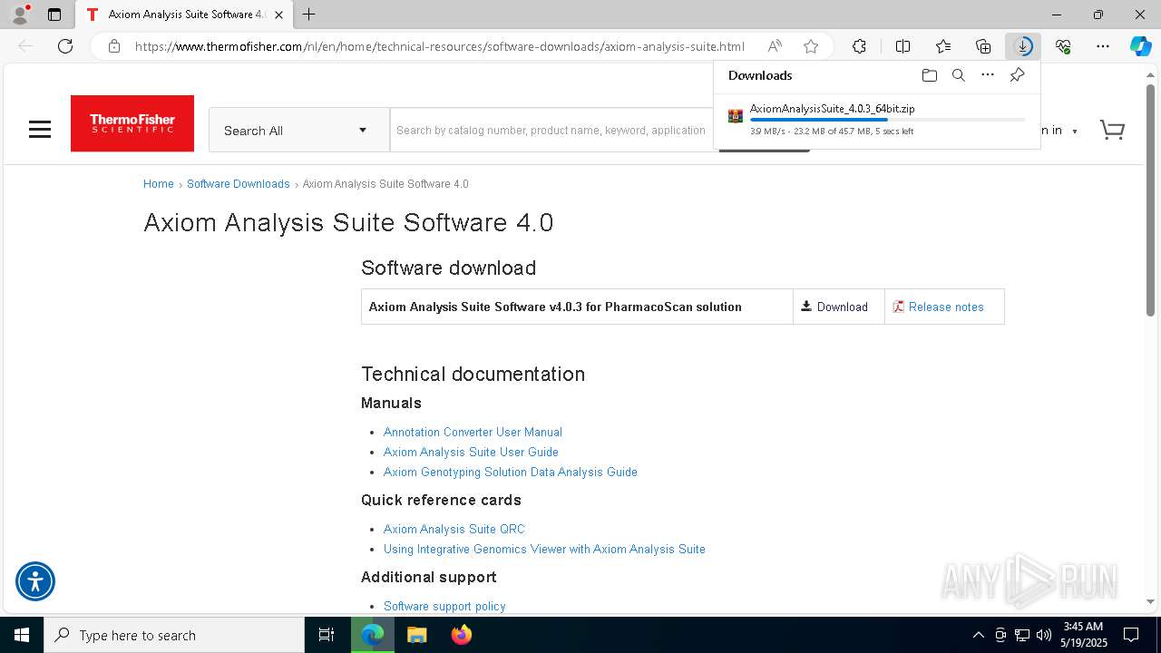Refresh the current page

65,46
